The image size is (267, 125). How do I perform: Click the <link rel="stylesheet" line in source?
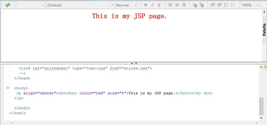[85, 69]
